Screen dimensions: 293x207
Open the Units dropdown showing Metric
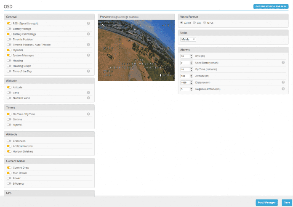[x=188, y=39]
